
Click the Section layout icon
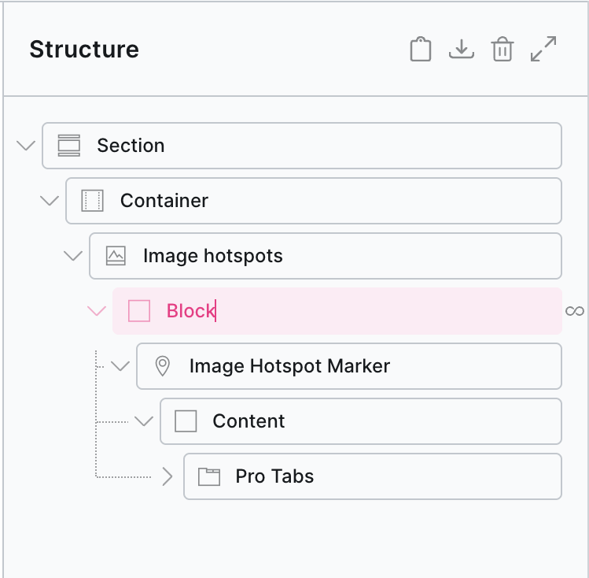pos(69,146)
